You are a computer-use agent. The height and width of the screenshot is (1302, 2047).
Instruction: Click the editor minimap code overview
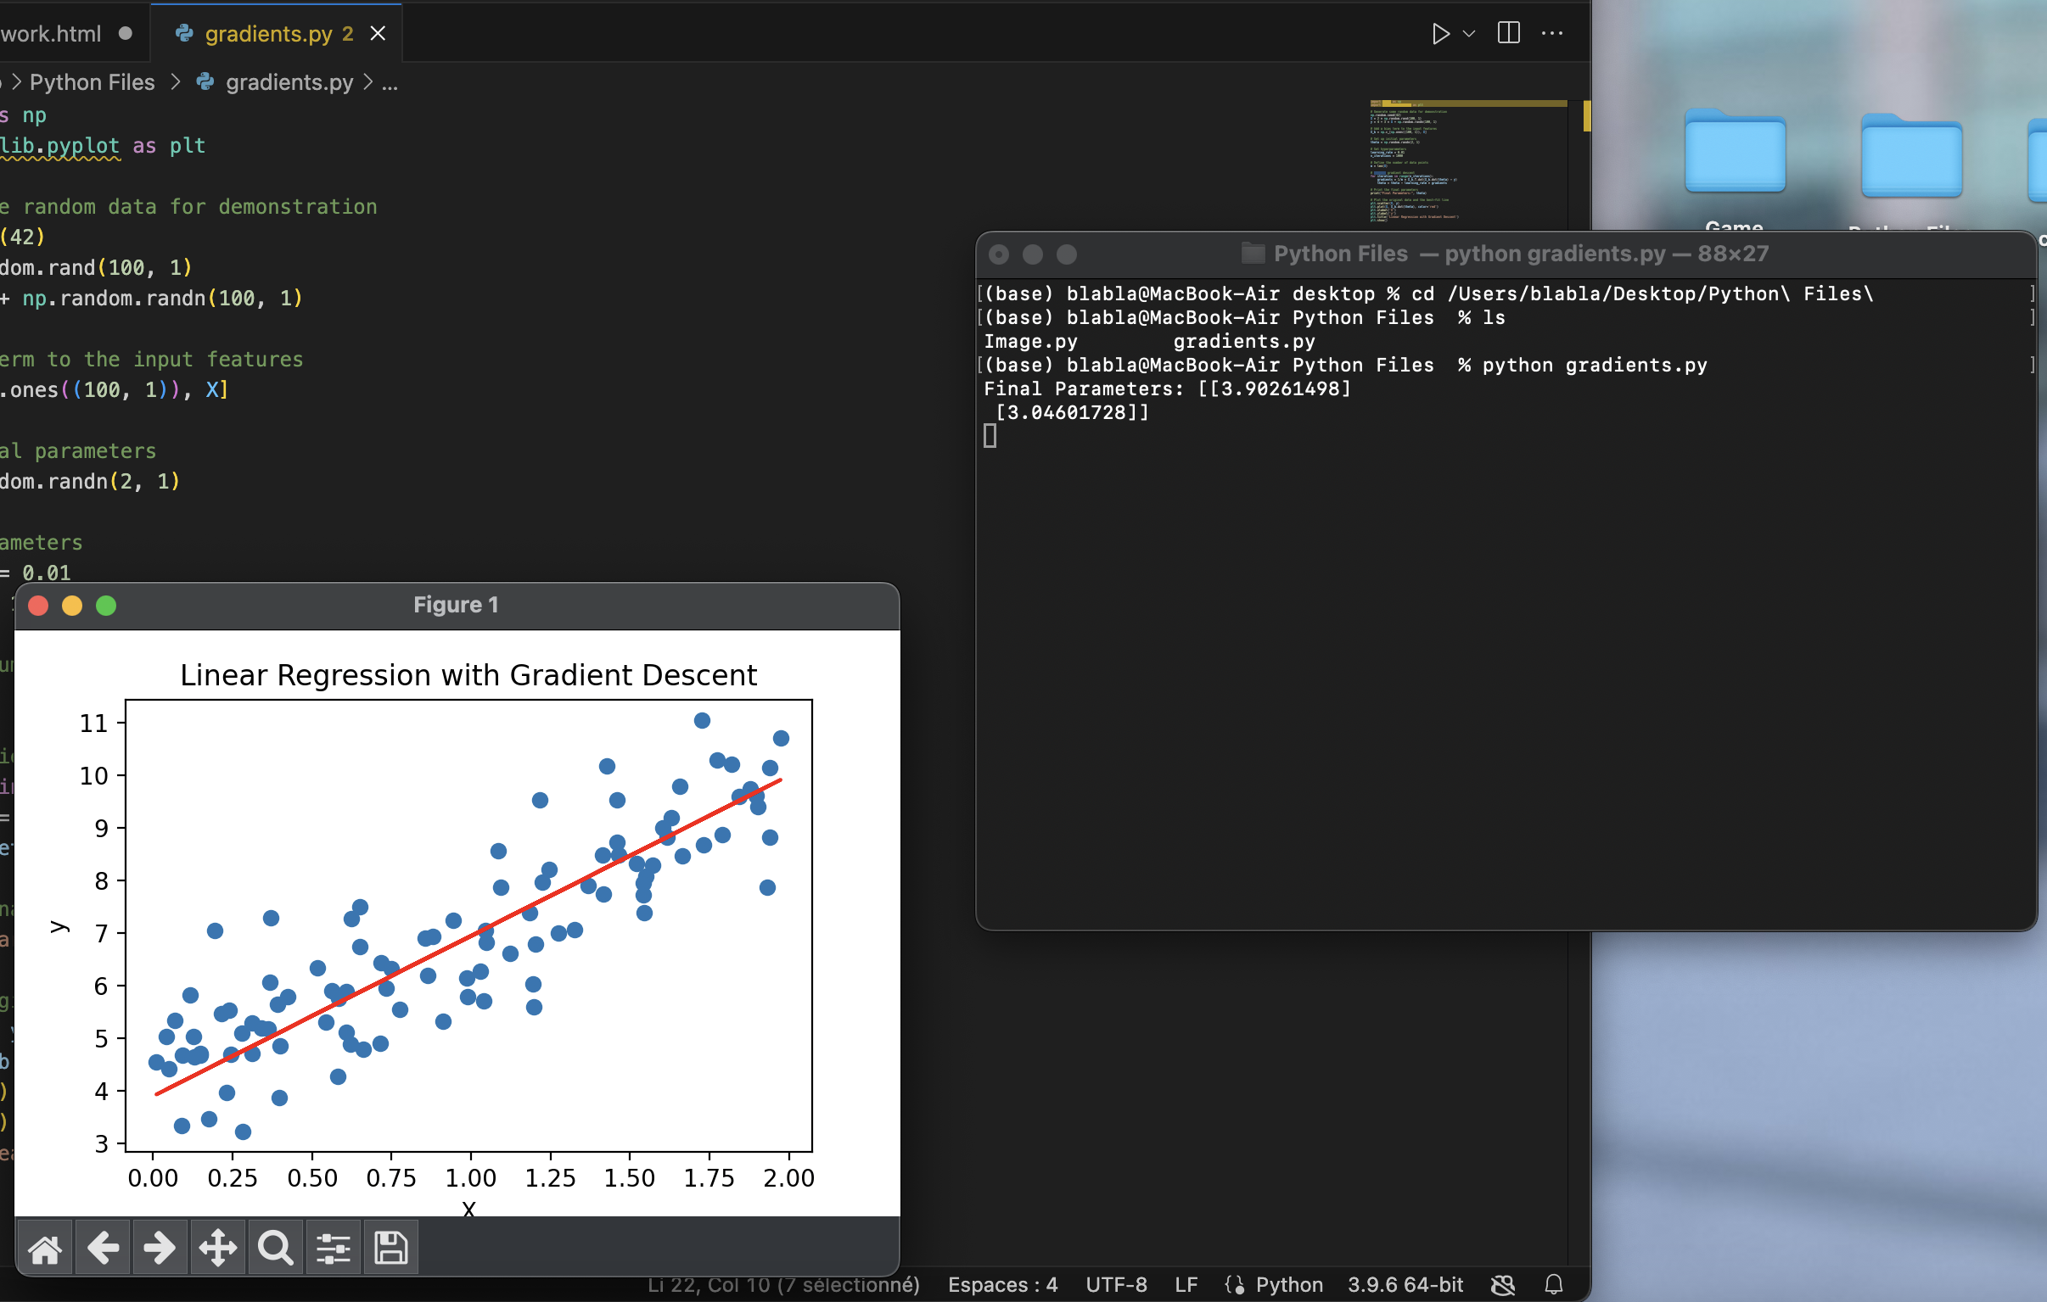tap(1468, 159)
